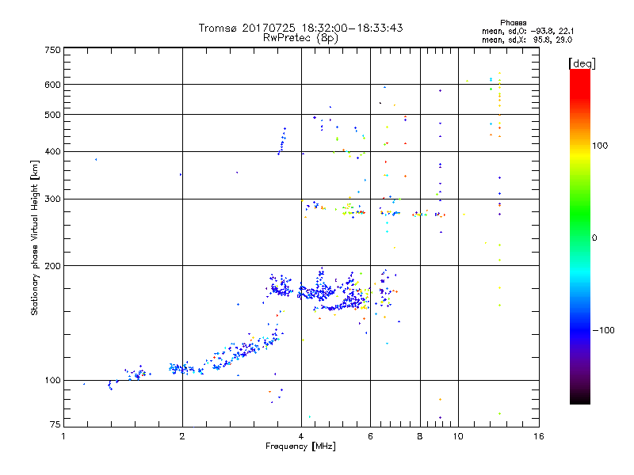Click the phase color scale bar
This screenshot has width=634, height=475.
click(x=580, y=236)
